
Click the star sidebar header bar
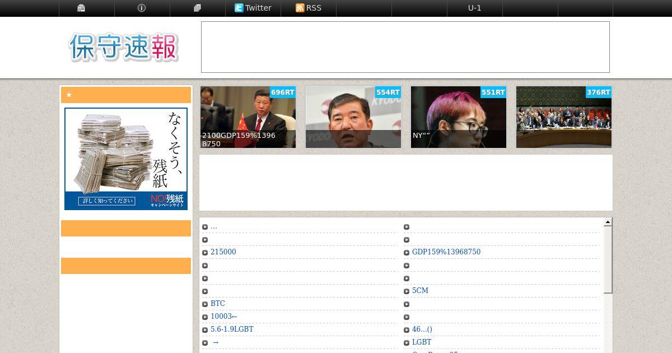click(x=126, y=95)
